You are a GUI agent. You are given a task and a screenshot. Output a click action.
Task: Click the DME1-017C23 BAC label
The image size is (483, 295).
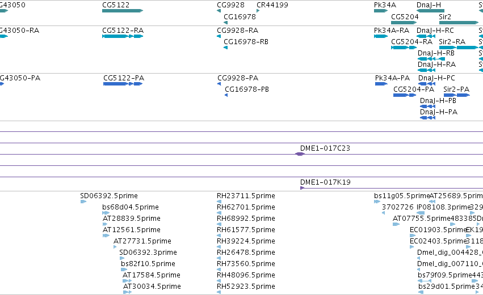(x=325, y=148)
